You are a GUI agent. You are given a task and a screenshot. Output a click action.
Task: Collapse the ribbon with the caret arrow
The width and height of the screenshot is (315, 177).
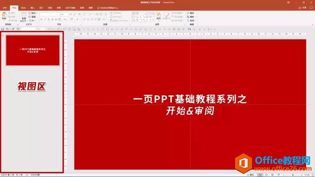click(313, 25)
